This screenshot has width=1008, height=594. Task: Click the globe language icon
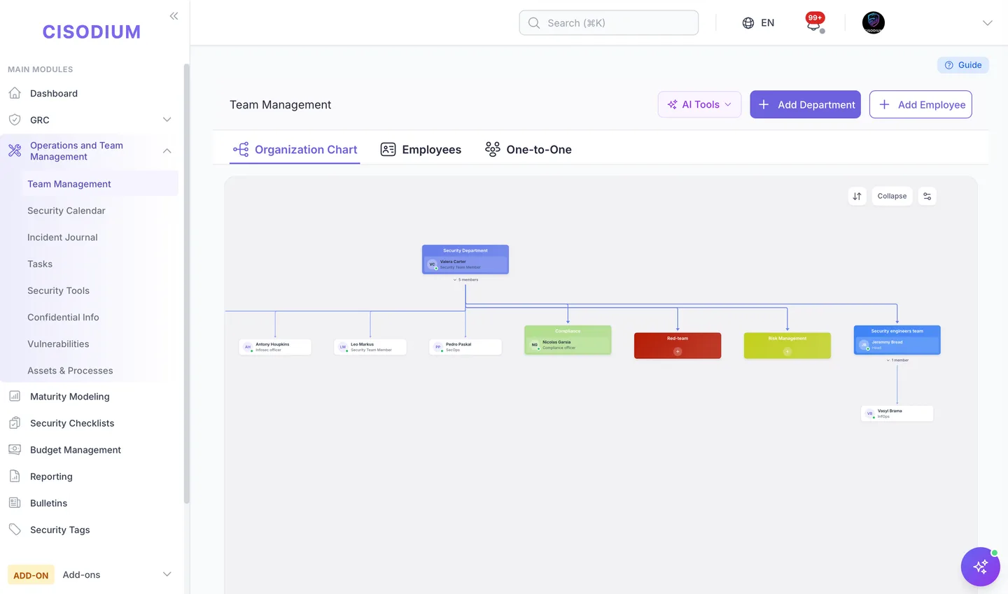click(748, 23)
